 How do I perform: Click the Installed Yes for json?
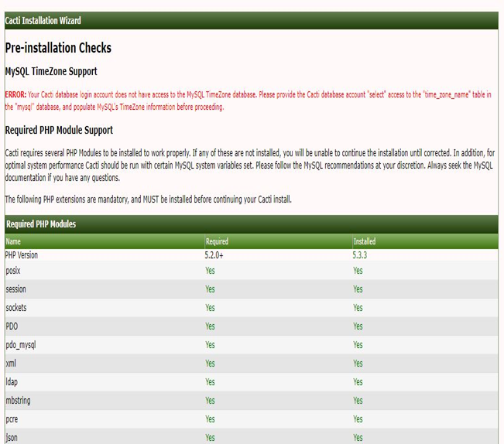coord(358,438)
